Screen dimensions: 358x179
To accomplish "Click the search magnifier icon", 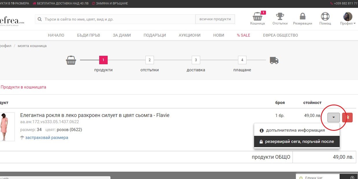I will (40, 19).
